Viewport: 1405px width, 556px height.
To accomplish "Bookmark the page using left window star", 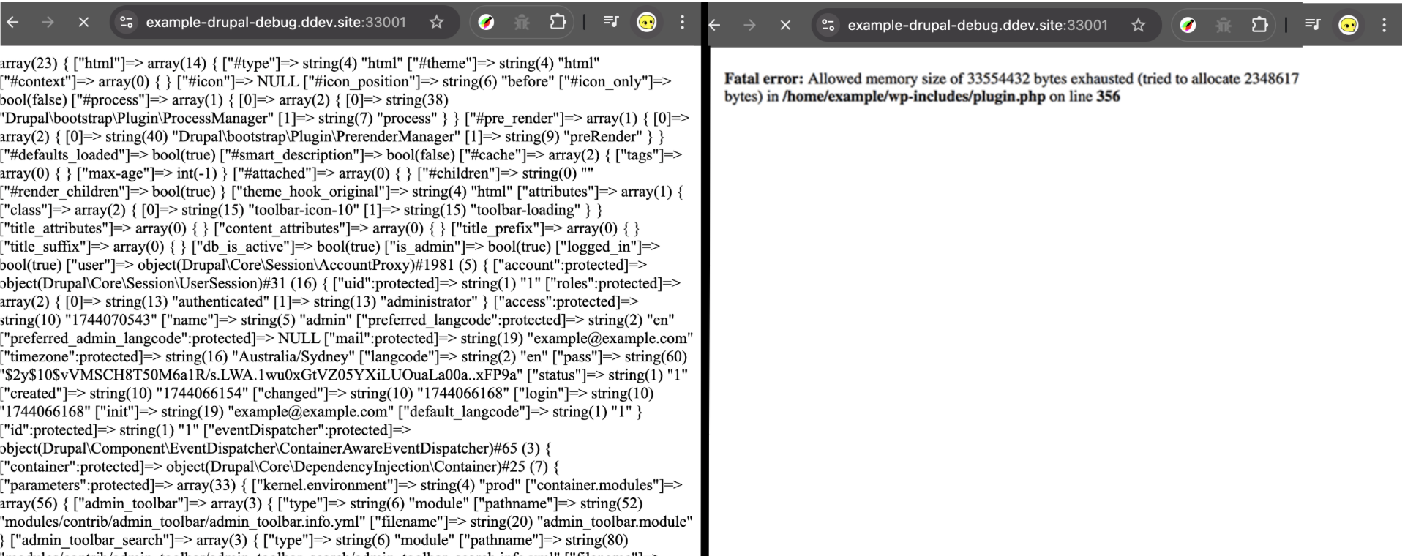I will point(436,23).
